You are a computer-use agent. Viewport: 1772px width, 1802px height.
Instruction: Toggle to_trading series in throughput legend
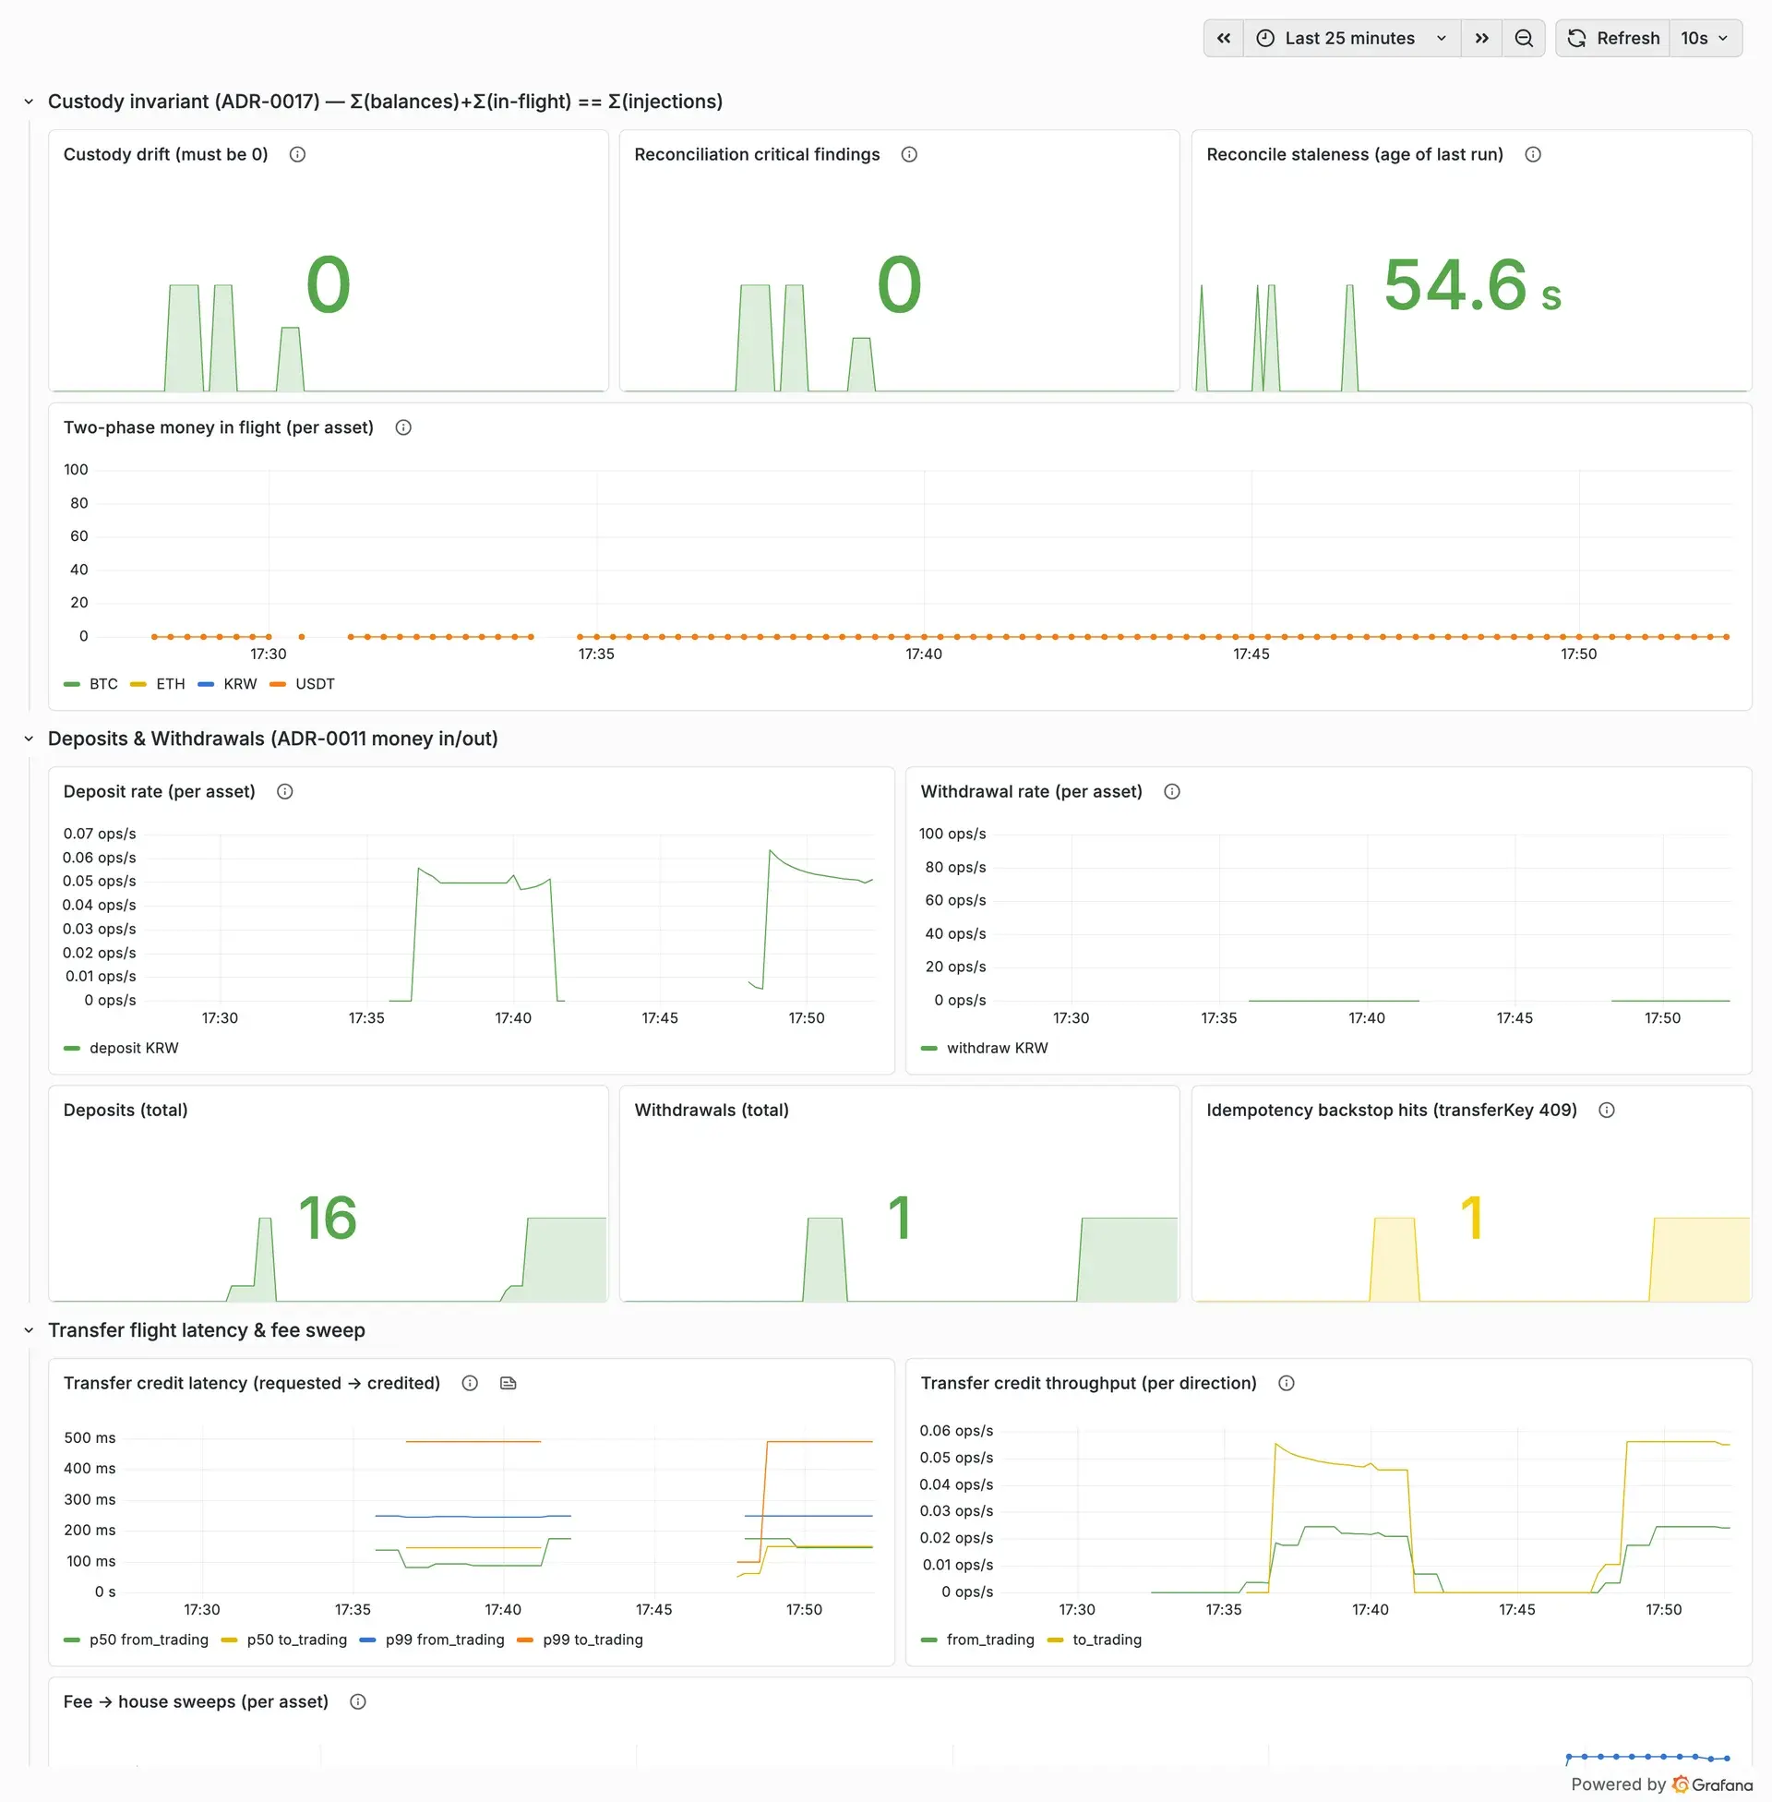tap(1095, 1640)
